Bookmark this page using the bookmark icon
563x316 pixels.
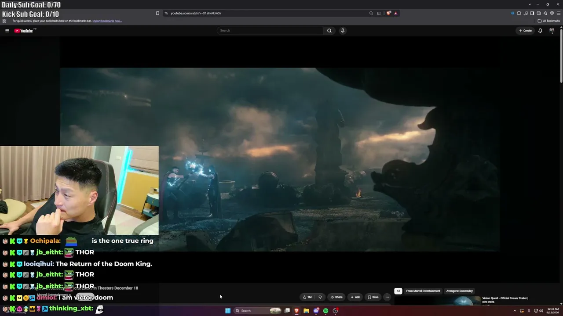click(x=157, y=13)
